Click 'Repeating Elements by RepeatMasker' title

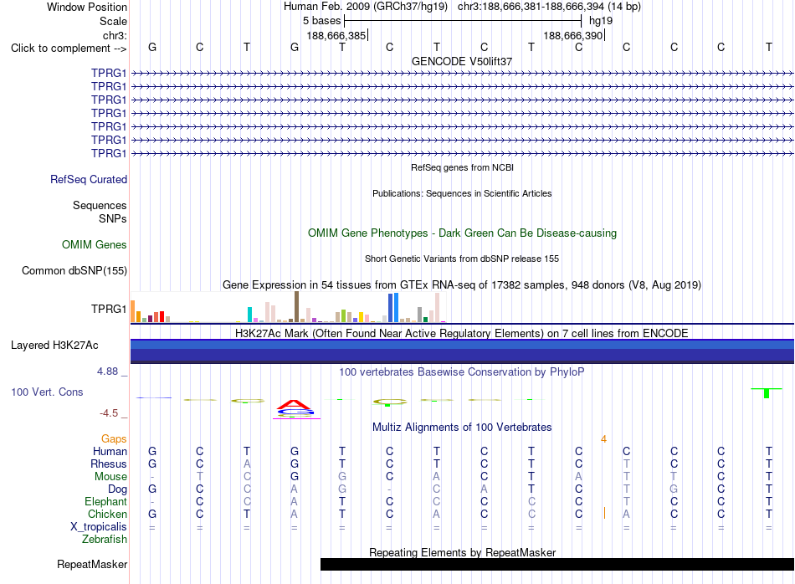click(463, 552)
